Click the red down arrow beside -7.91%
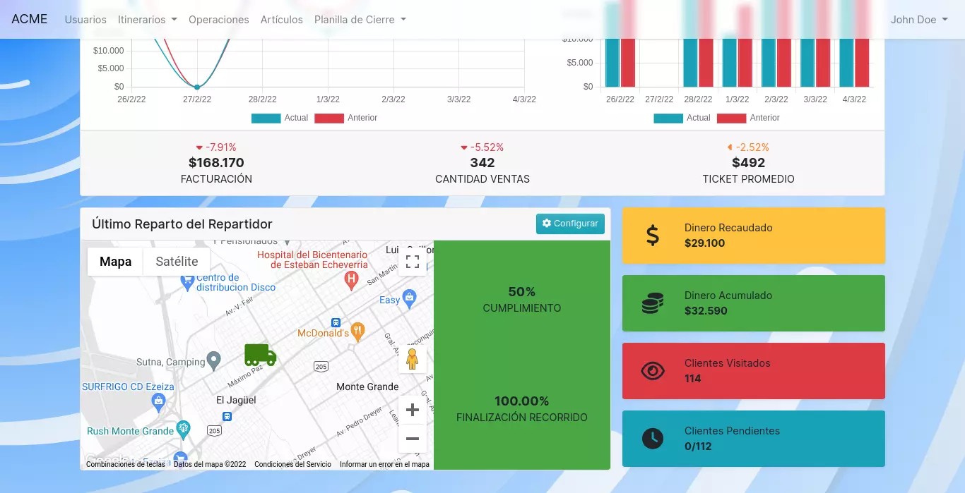Viewport: 965px width, 493px height. (x=200, y=147)
